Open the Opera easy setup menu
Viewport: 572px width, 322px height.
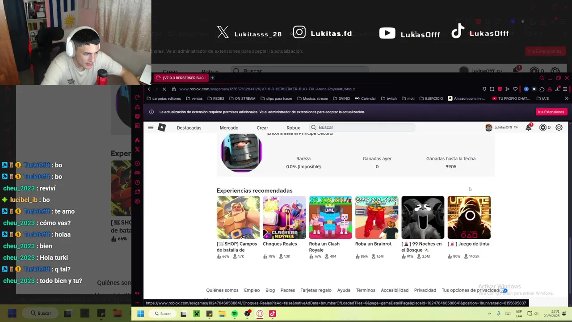pos(565,89)
